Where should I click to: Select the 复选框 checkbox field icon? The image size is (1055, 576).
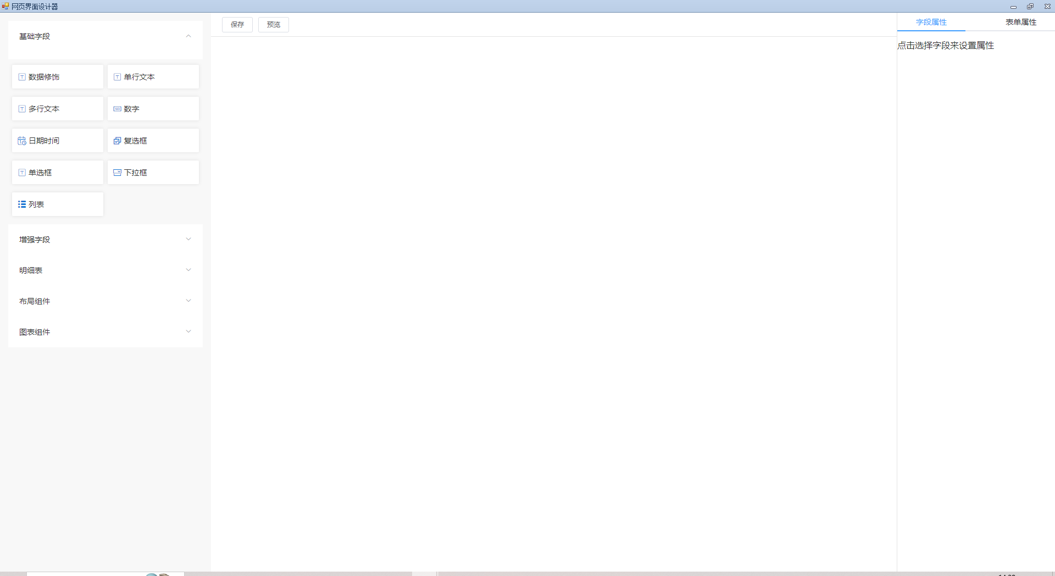117,141
